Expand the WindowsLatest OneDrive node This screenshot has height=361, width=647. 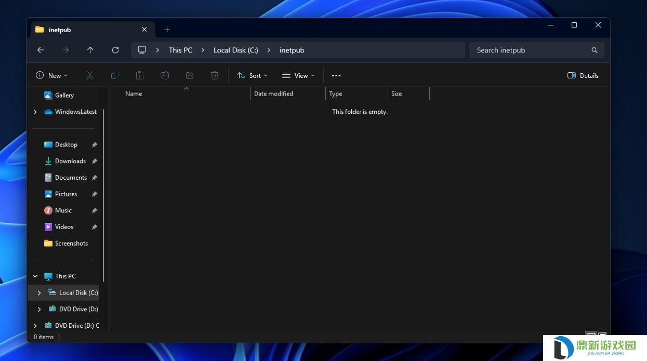click(35, 112)
